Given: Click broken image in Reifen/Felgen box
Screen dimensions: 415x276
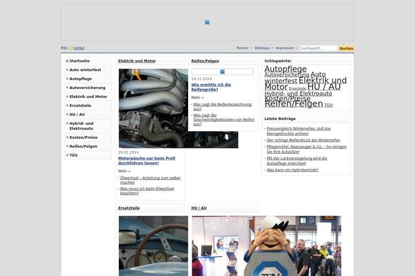Looking at the screenshot, I should (x=222, y=72).
